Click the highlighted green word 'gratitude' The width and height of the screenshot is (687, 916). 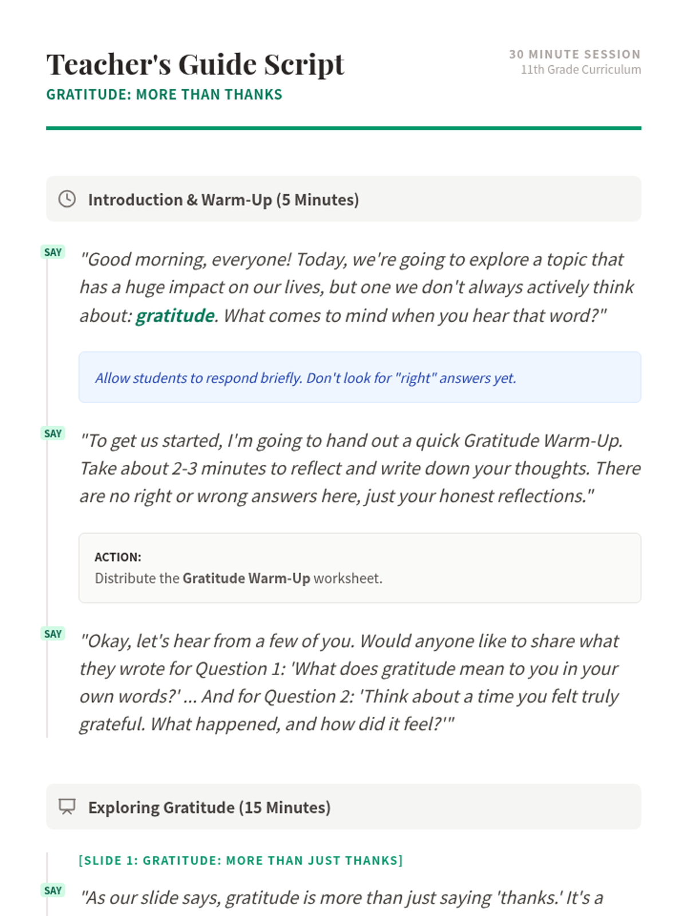pyautogui.click(x=175, y=315)
